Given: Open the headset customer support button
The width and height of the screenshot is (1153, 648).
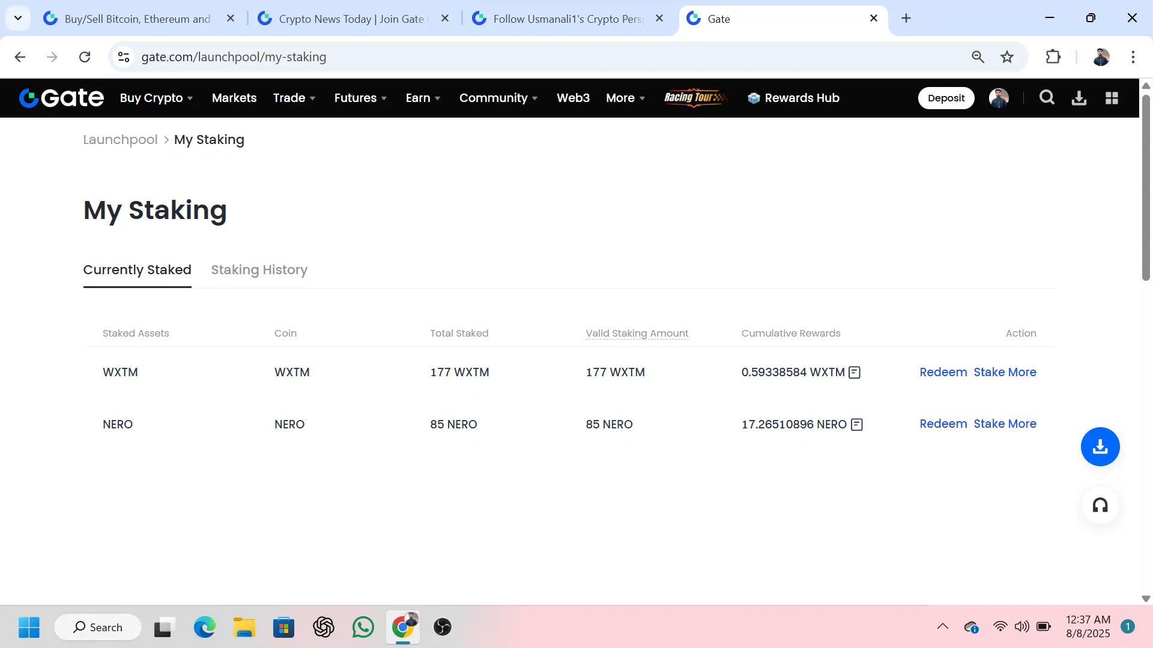Looking at the screenshot, I should click(x=1100, y=505).
